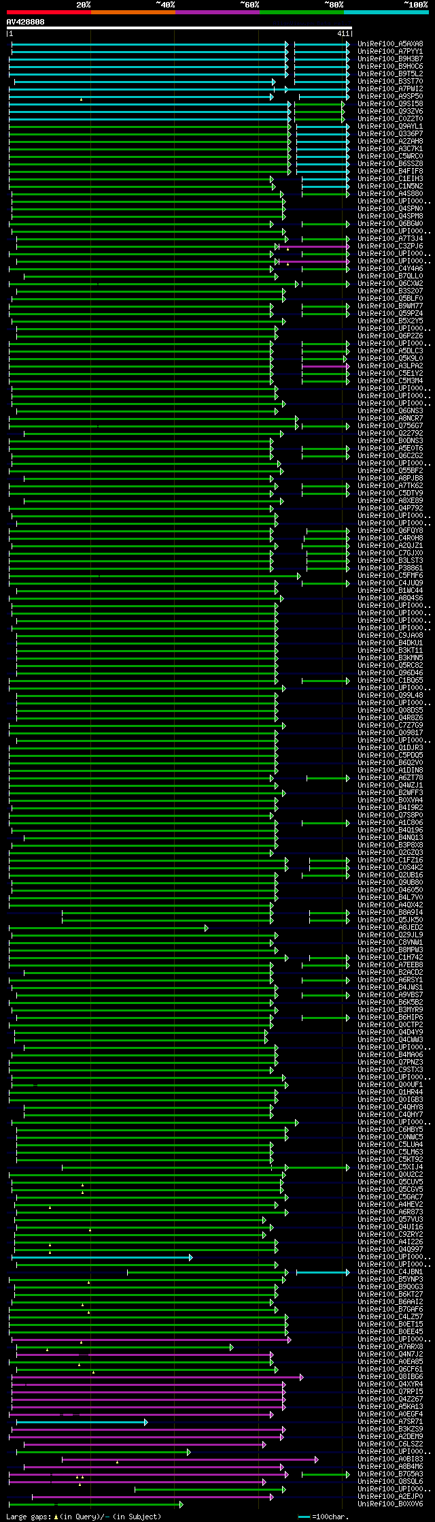Select label UniRef100_B0ET15
Viewport: 435px width, 1522px height.
click(390, 1324)
